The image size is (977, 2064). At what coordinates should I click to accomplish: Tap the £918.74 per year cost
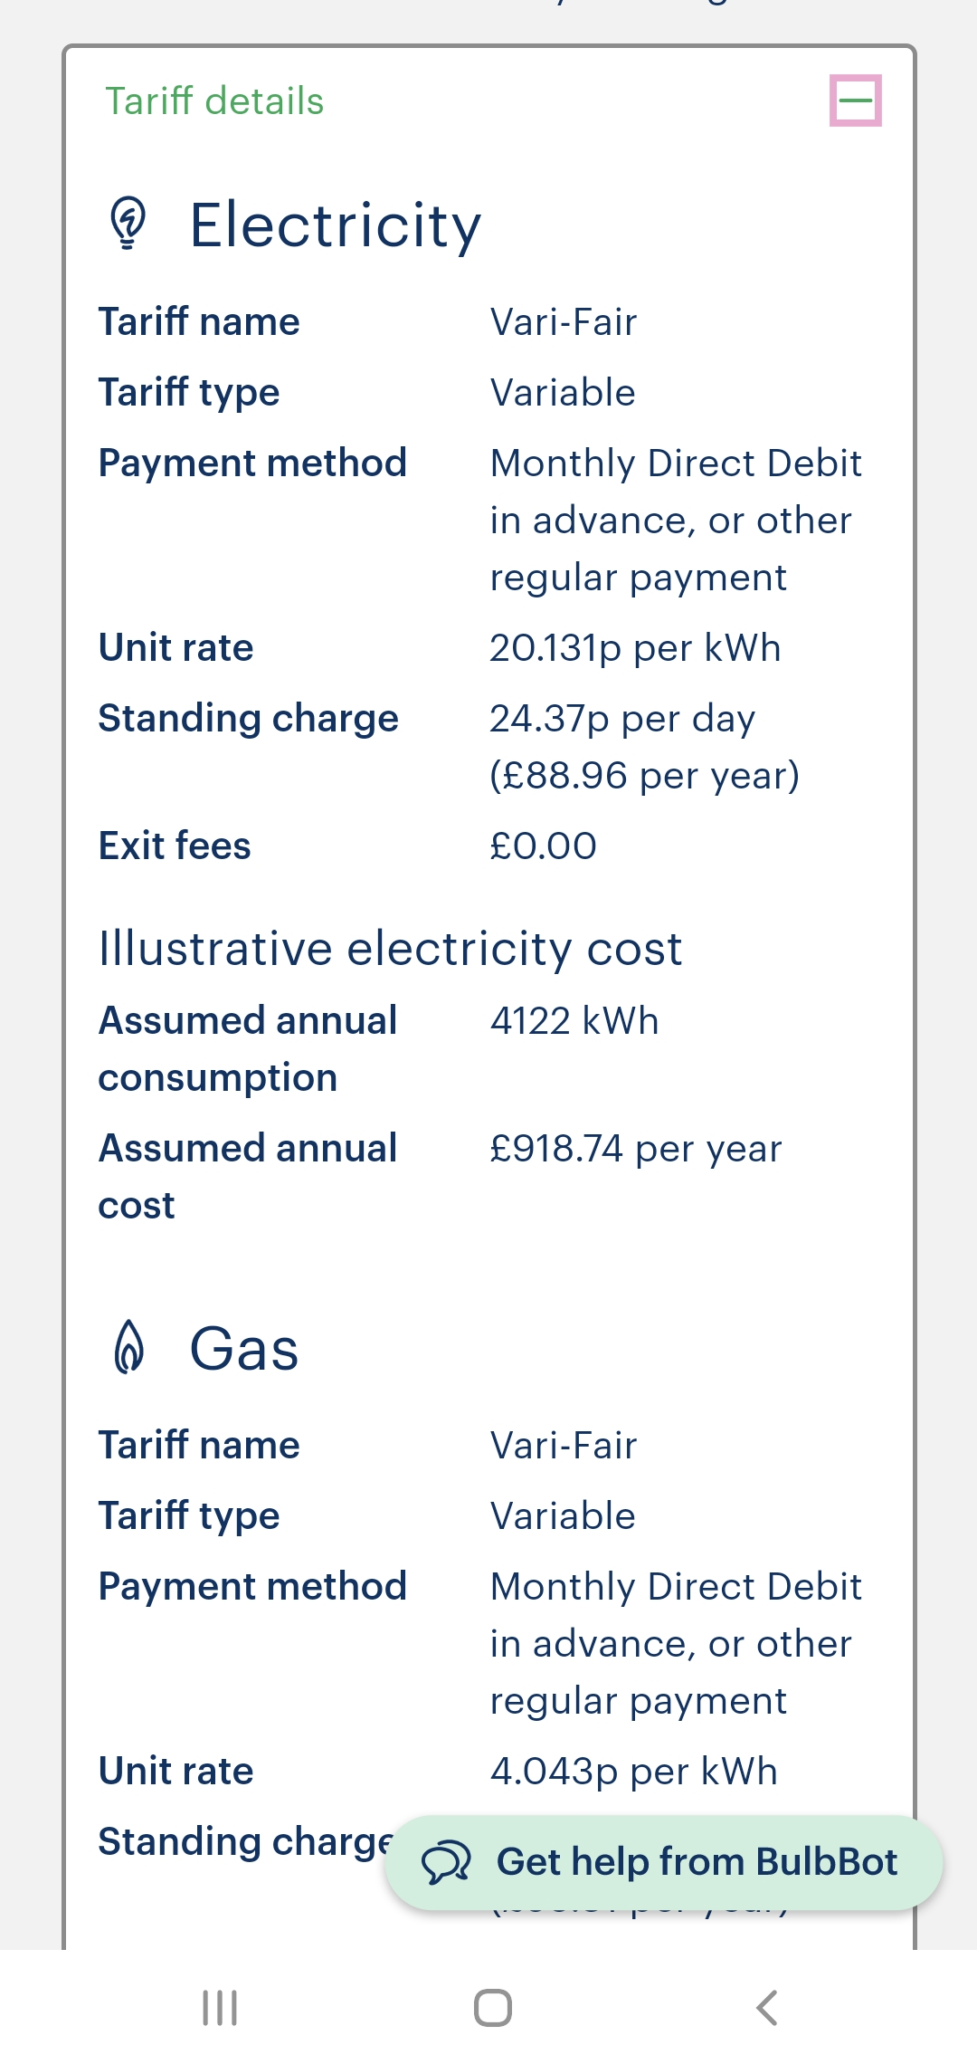tap(635, 1149)
